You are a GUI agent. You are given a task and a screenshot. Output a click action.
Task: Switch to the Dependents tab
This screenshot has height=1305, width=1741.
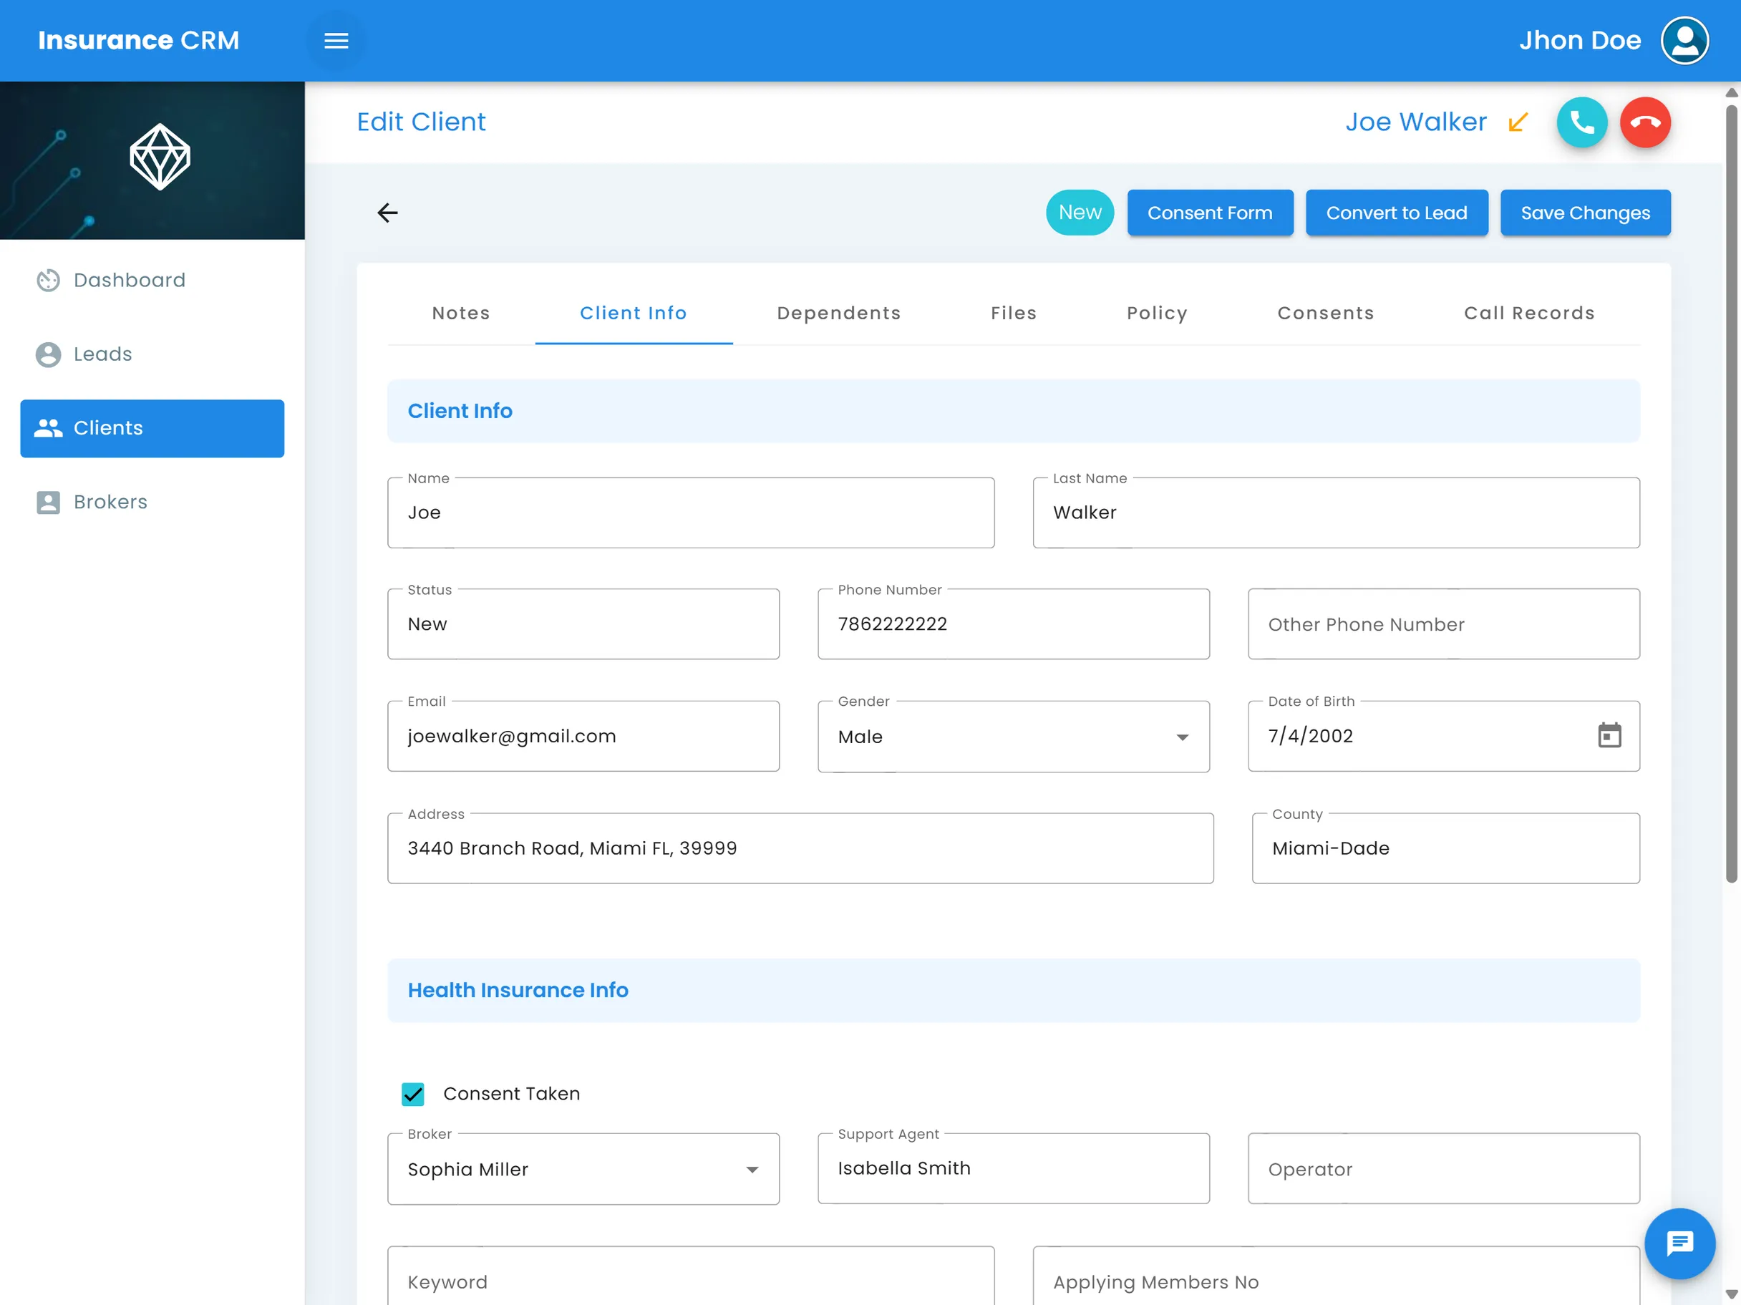click(x=839, y=313)
